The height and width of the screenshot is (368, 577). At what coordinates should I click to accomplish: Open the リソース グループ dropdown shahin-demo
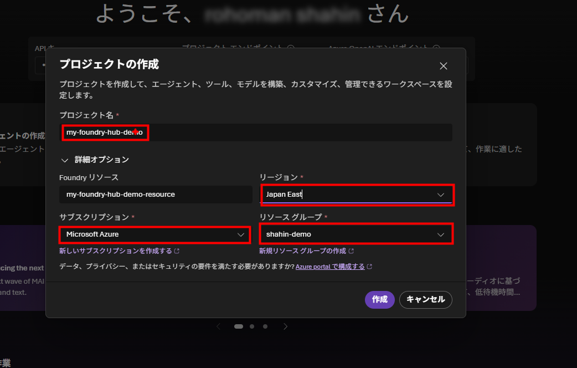pos(356,234)
